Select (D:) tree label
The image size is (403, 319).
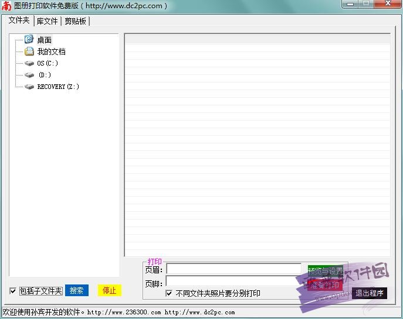pyautogui.click(x=45, y=75)
